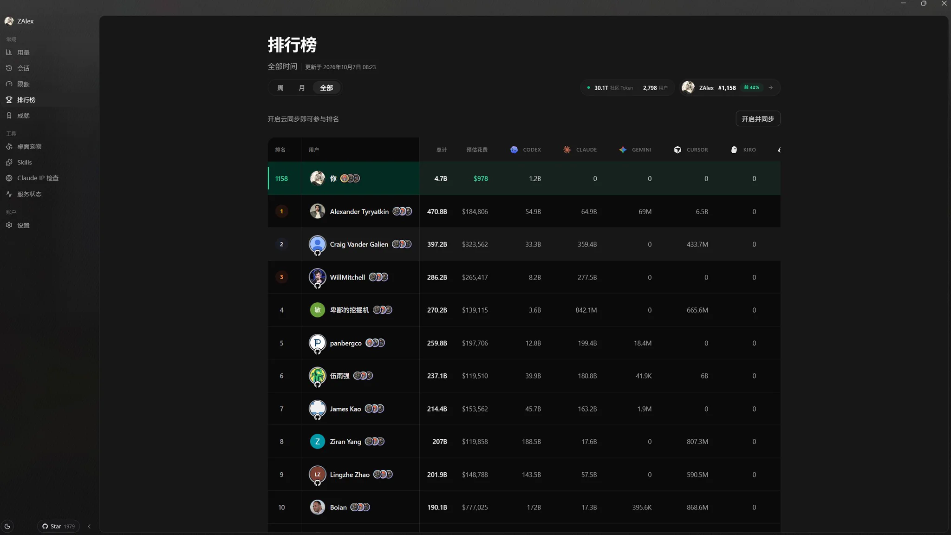Screen dimensions: 951x535
Task: Click achievement badges beside Boian
Action: tap(360, 507)
